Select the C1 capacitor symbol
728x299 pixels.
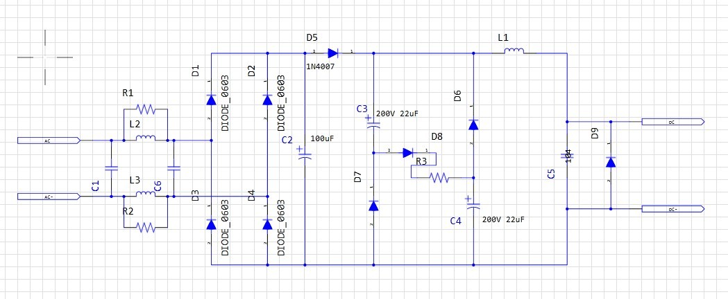(112, 168)
